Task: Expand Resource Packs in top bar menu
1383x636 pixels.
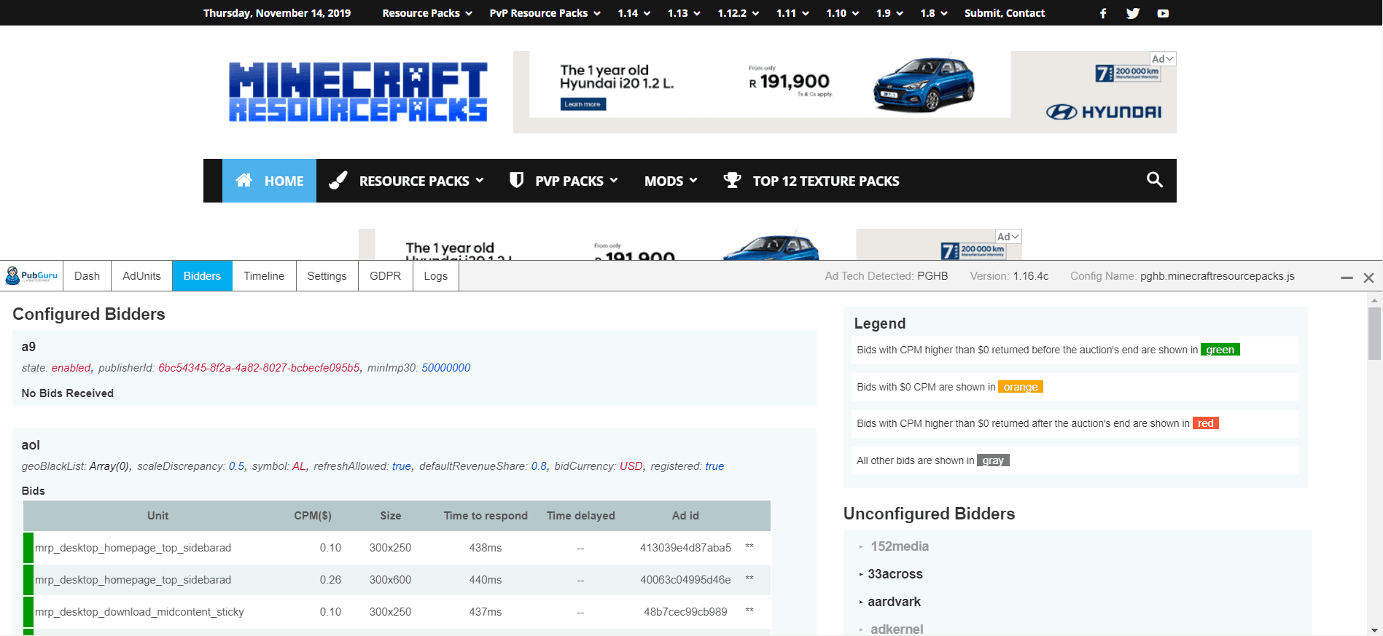Action: click(x=427, y=13)
